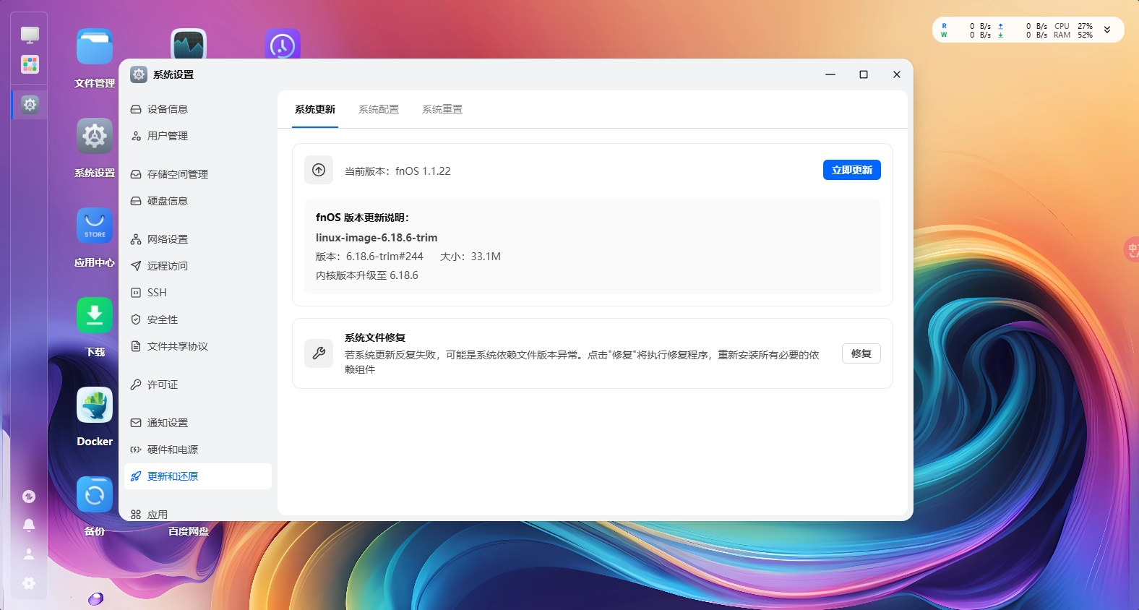Open 远程访问 in the sidebar
This screenshot has width=1139, height=610.
pyautogui.click(x=198, y=266)
